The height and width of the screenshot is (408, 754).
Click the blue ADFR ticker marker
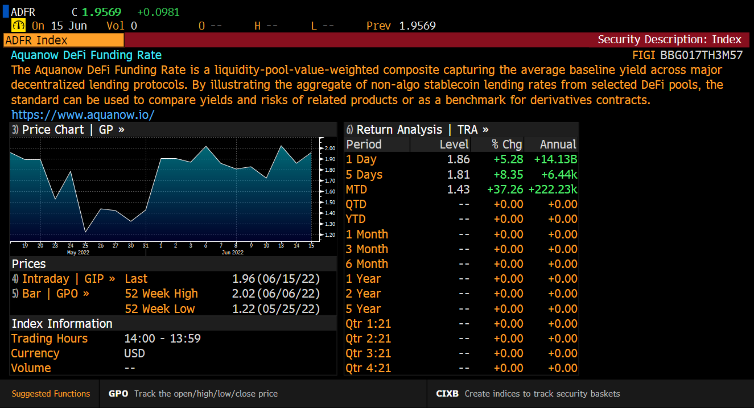[5, 11]
